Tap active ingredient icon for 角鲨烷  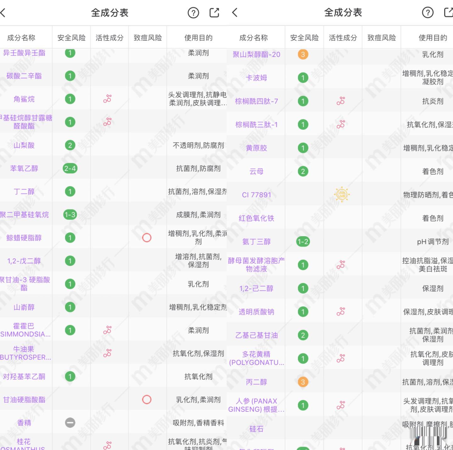[x=107, y=99]
